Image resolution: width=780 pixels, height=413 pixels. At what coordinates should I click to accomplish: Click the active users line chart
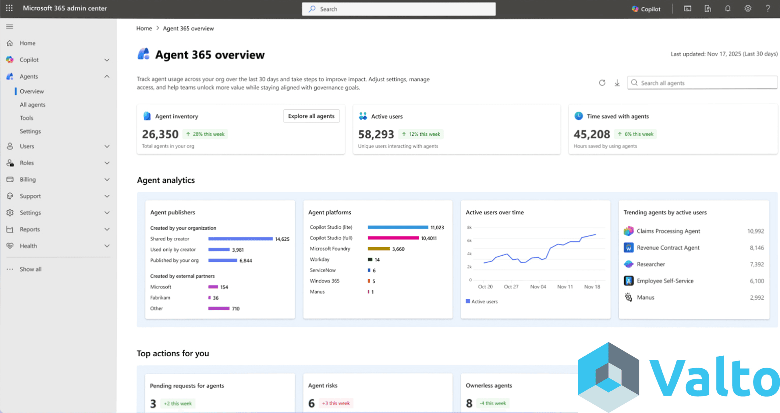click(x=539, y=248)
